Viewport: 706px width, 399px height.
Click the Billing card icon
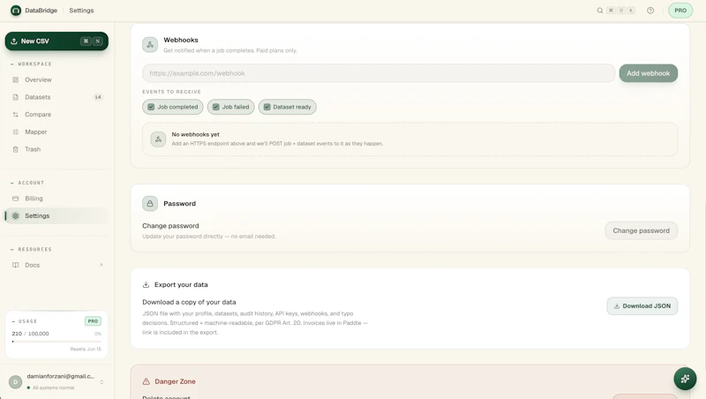pyautogui.click(x=16, y=198)
